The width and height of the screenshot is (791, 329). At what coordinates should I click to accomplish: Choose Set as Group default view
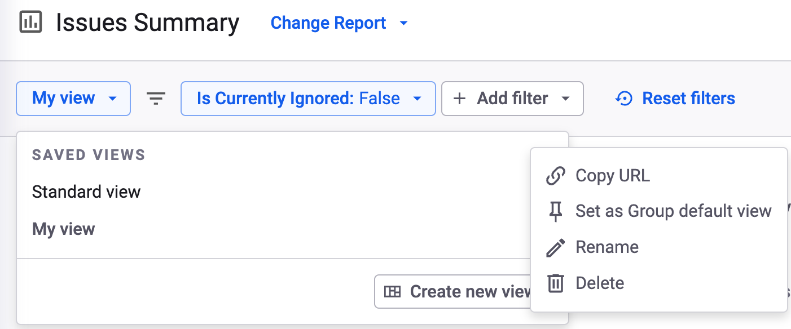[x=673, y=211]
